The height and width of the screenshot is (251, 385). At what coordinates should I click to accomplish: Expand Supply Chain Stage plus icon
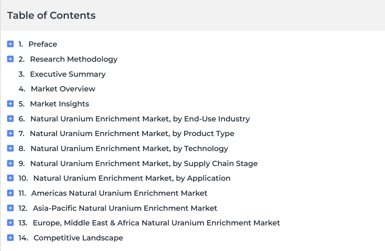(x=10, y=163)
